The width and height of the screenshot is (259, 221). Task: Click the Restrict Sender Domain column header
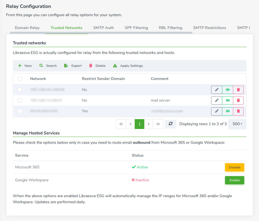click(103, 79)
